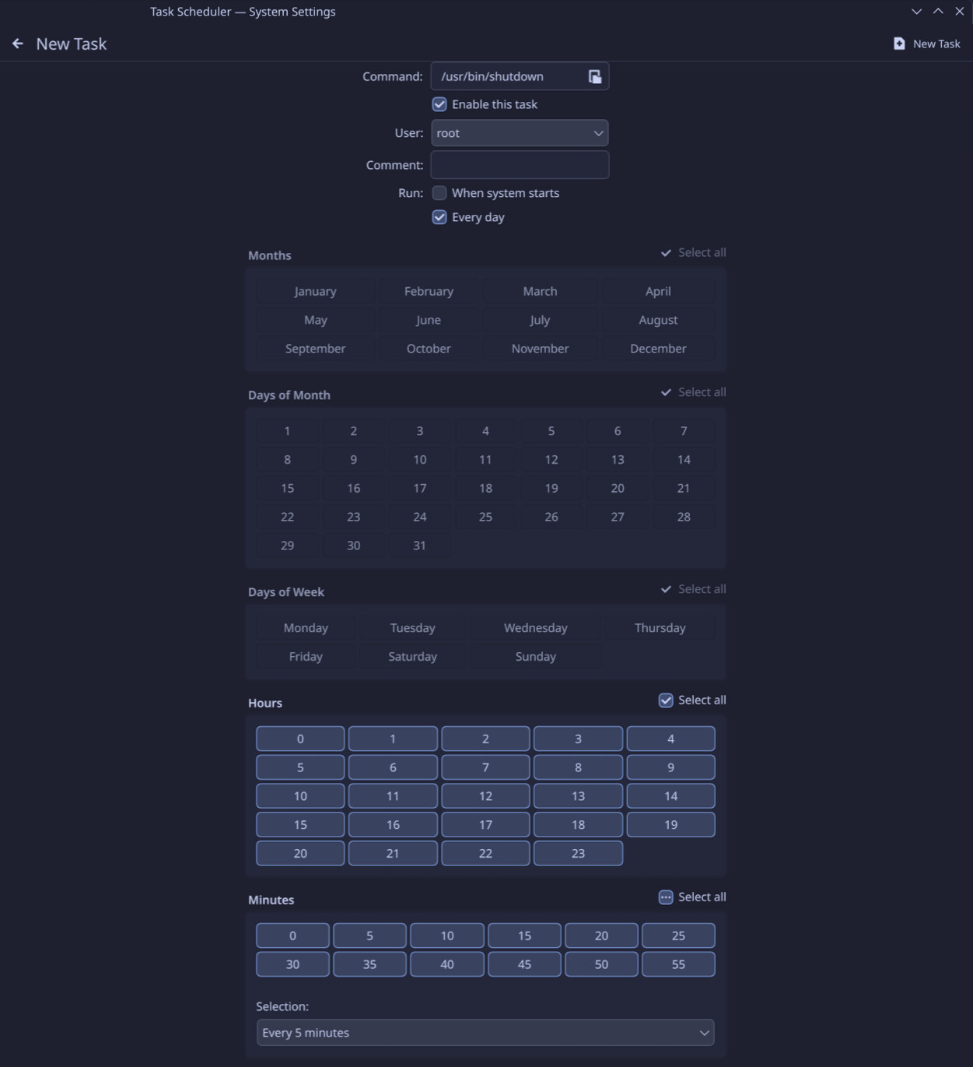
Task: Open file browser icon in Command field
Action: point(594,76)
